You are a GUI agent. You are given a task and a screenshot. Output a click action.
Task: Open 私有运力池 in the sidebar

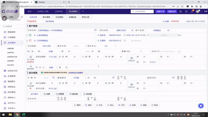pos(12,71)
